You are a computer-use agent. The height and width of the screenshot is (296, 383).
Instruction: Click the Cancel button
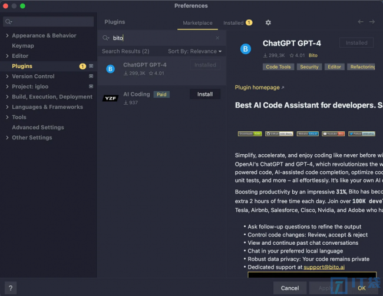tap(290, 288)
